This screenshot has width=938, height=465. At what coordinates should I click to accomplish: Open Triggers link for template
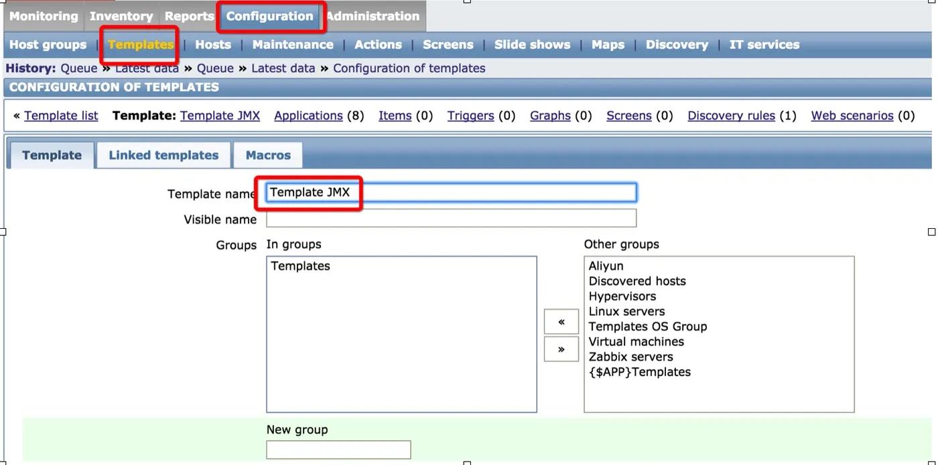(x=470, y=116)
